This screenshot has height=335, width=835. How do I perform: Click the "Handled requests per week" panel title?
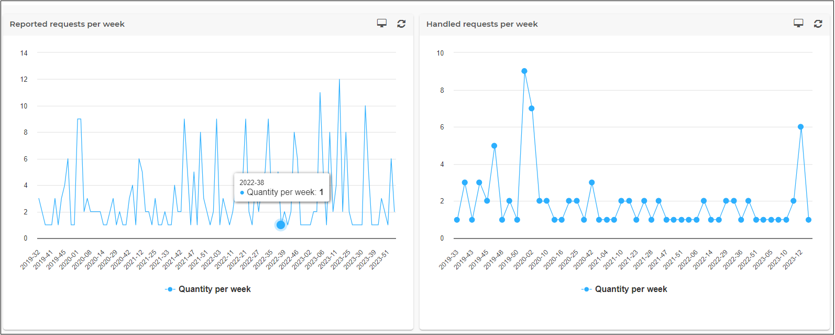482,24
